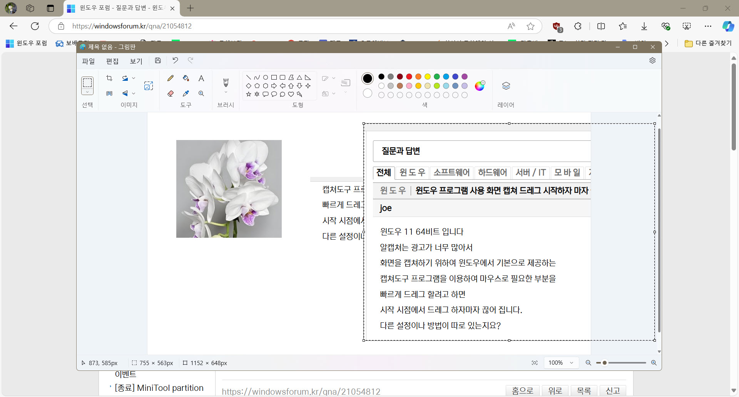Viewport: 739px width, 397px height.
Task: Click the 위로 button on webpage
Action: [x=555, y=390]
